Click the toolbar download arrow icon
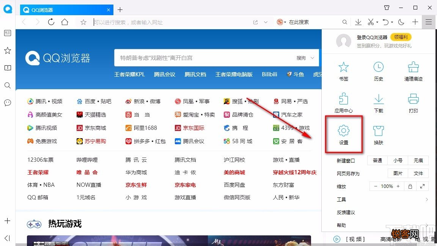 358,22
